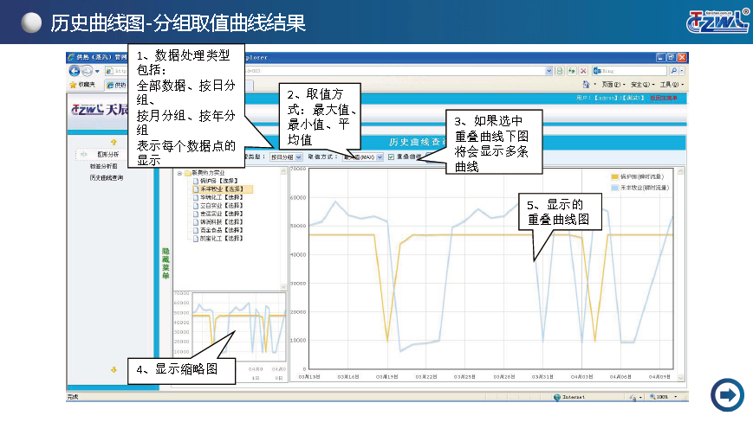Click the 【admin】 user text in header
The image size is (753, 422).
[x=607, y=99]
